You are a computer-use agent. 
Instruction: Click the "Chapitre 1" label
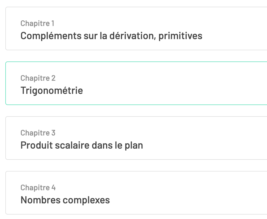(38, 23)
